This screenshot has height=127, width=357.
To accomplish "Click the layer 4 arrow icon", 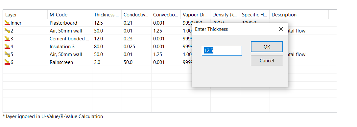I will coord(7,46).
